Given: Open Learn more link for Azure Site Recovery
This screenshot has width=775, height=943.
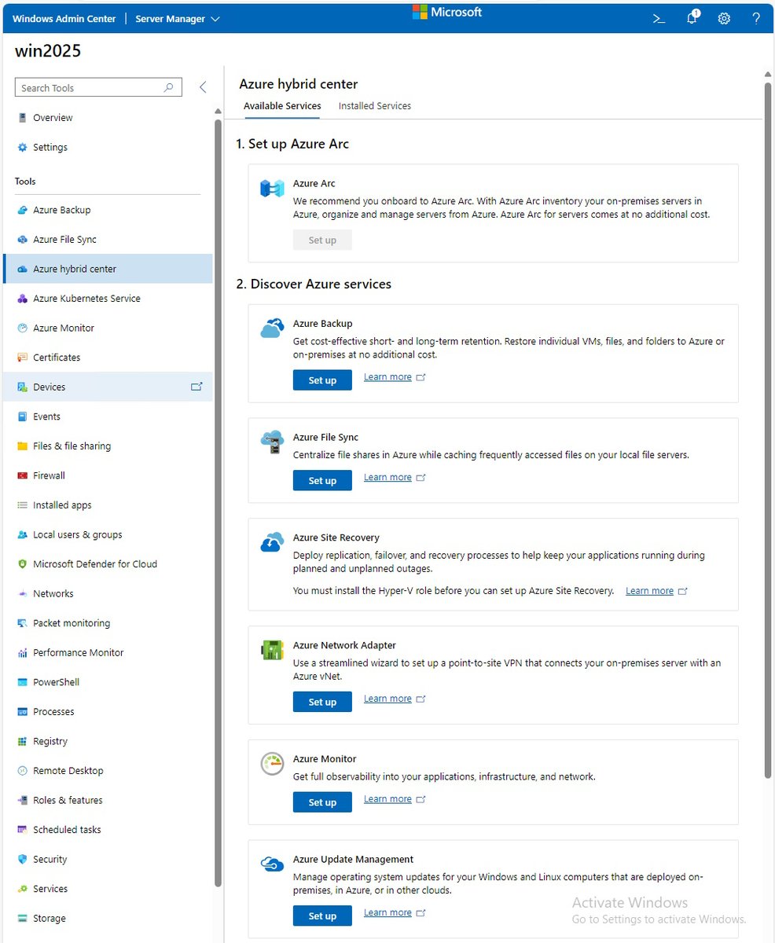Looking at the screenshot, I should (656, 591).
